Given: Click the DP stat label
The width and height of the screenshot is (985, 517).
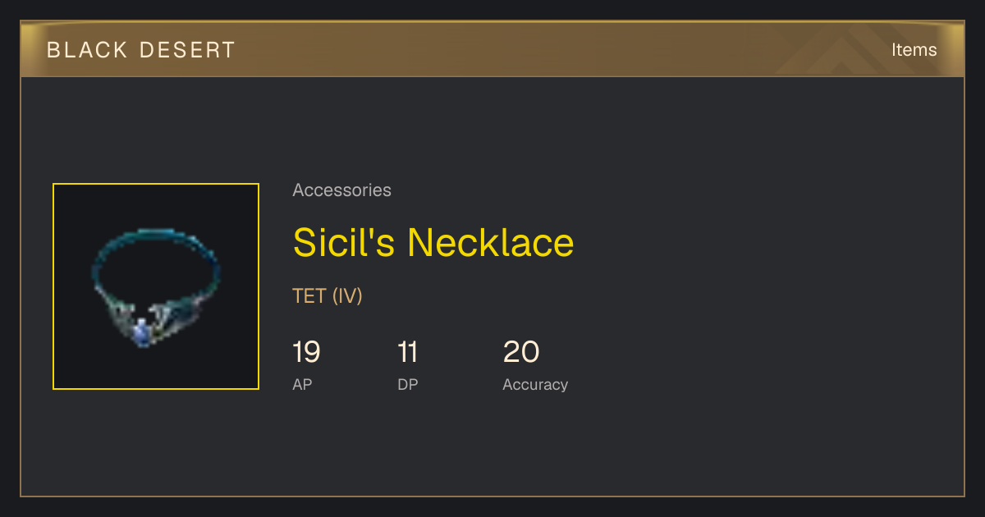Looking at the screenshot, I should pos(408,384).
